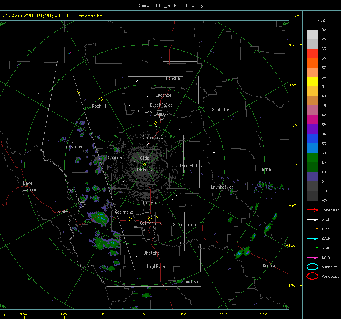Click the yellow diamond marker near RedDeer

point(156,123)
